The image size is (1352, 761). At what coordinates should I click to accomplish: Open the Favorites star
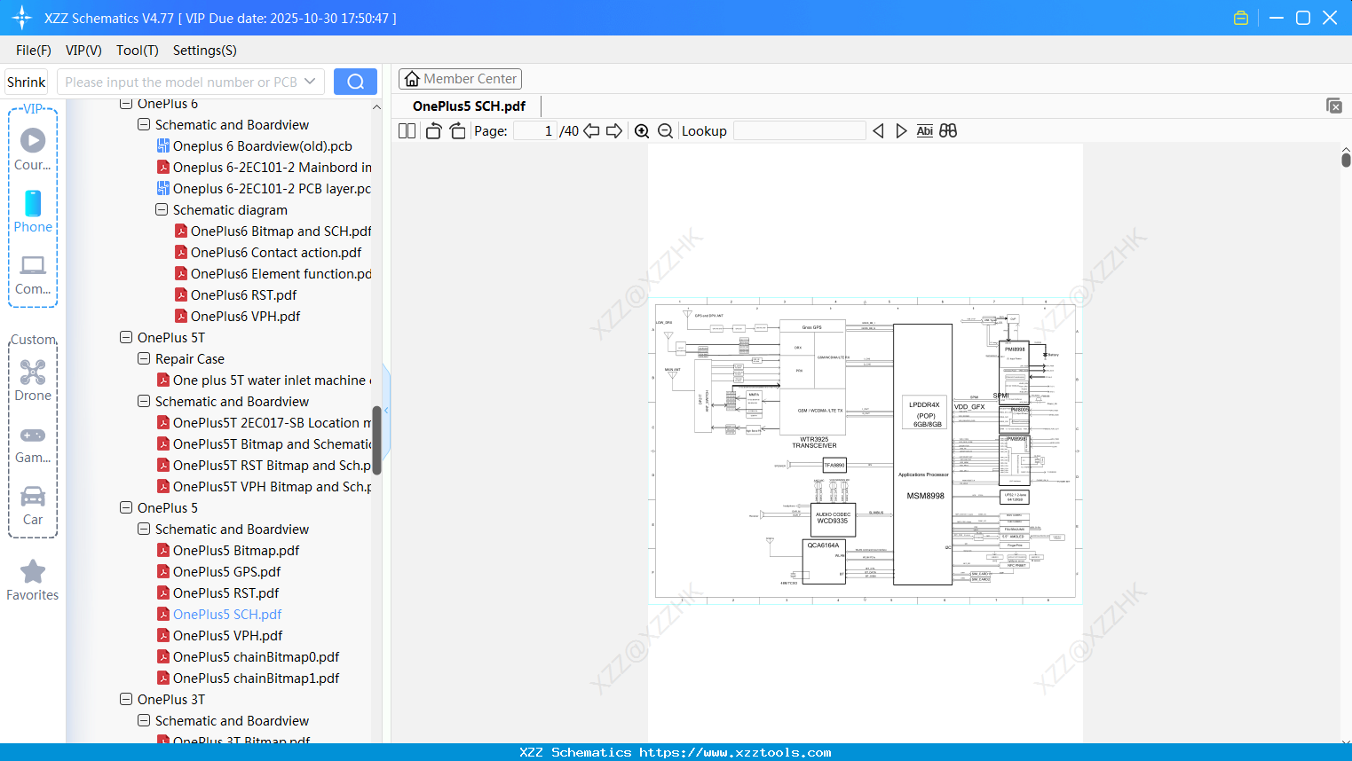coord(33,580)
